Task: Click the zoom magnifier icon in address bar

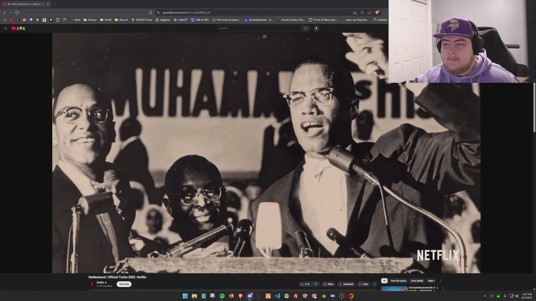Action: (362, 13)
